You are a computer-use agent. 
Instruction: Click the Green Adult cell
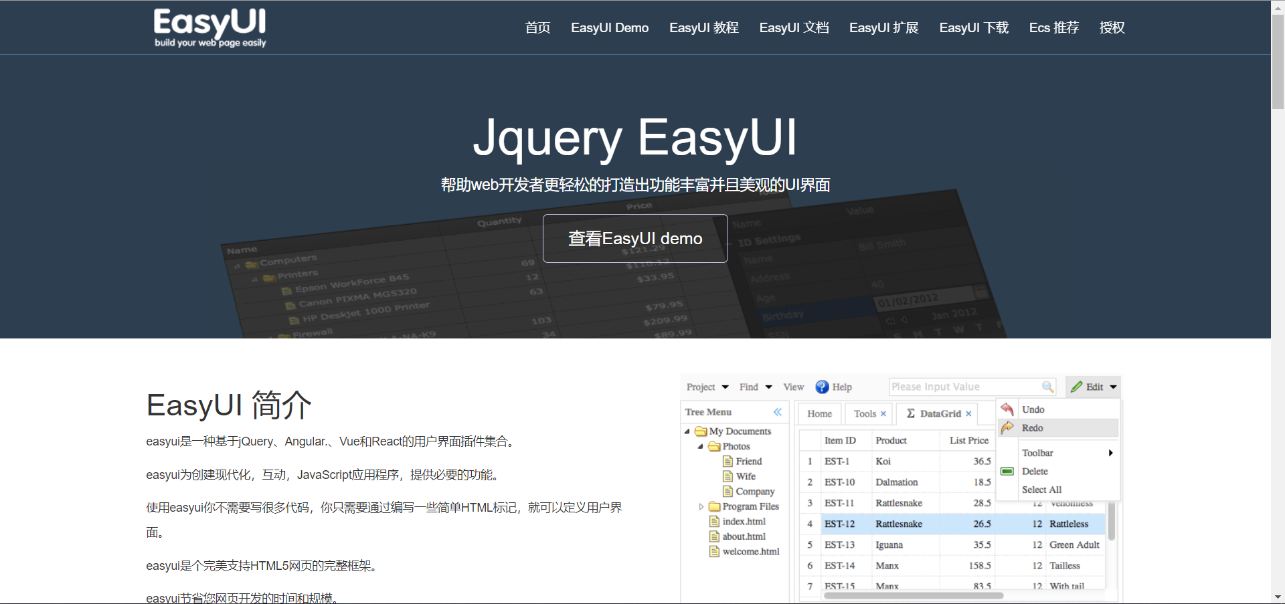click(x=1074, y=545)
